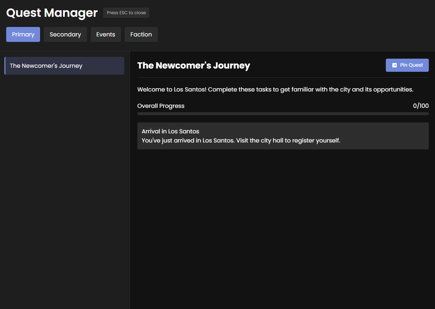435x309 pixels.
Task: Click the Pin Quest button
Action: click(407, 65)
